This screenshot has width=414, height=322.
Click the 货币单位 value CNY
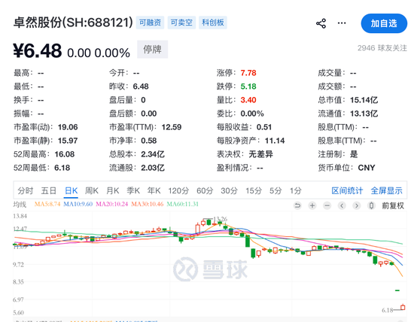click(x=367, y=168)
